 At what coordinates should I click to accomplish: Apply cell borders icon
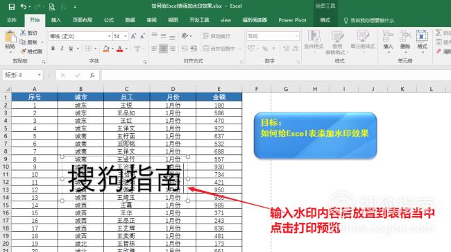(88, 49)
